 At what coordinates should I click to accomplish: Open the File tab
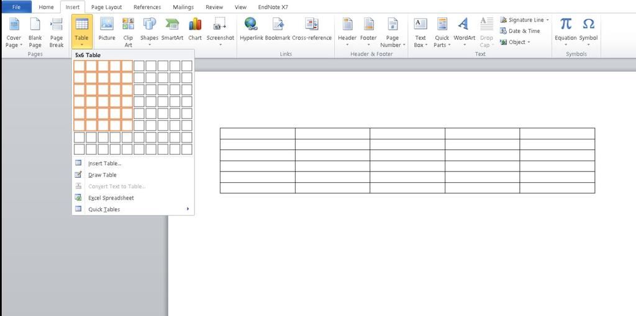pos(16,7)
